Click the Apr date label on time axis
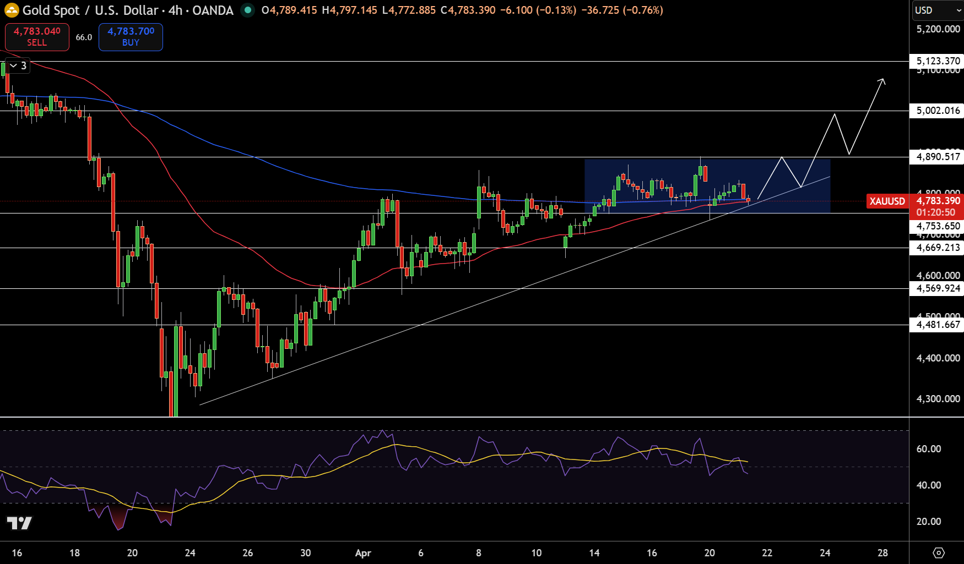964x564 pixels. [x=363, y=553]
